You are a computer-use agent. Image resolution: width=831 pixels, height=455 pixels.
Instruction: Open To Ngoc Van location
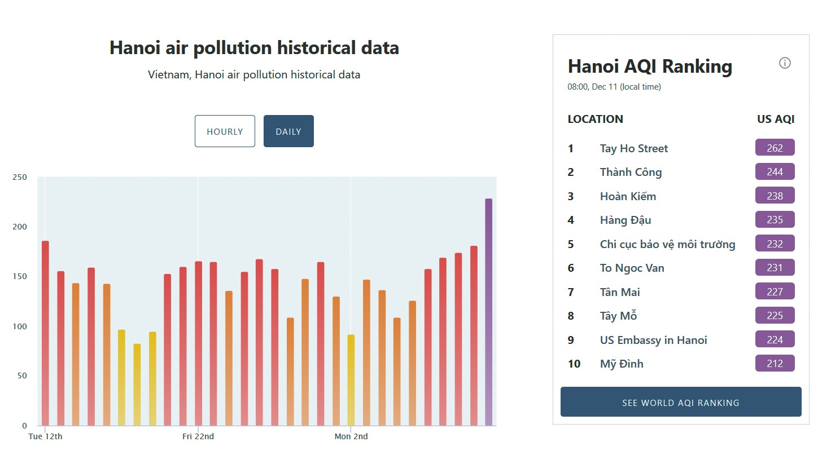tap(632, 268)
